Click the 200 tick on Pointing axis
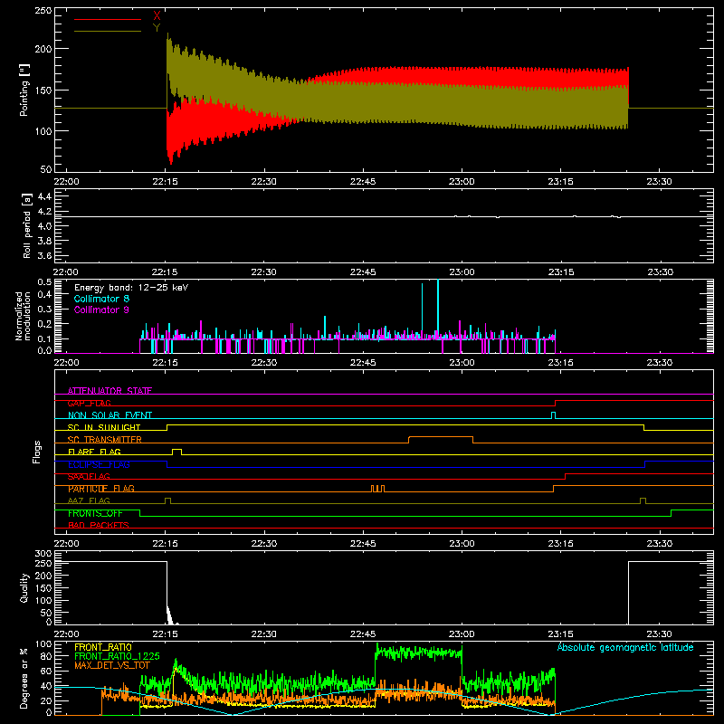Image resolution: width=724 pixels, height=724 pixels. pyautogui.click(x=43, y=49)
